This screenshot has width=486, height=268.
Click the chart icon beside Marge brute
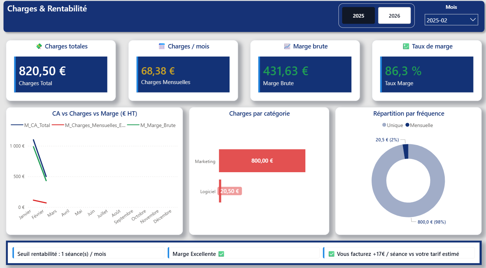tap(287, 46)
